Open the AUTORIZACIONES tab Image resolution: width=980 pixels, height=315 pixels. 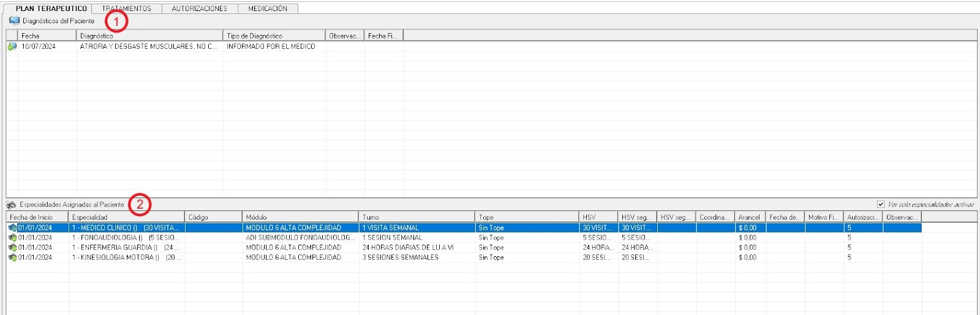click(x=199, y=9)
